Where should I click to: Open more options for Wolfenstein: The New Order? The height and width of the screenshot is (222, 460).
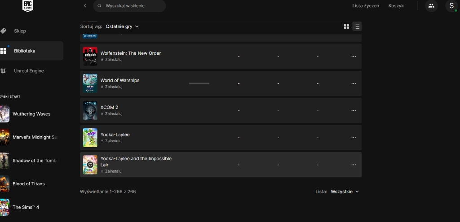point(354,57)
